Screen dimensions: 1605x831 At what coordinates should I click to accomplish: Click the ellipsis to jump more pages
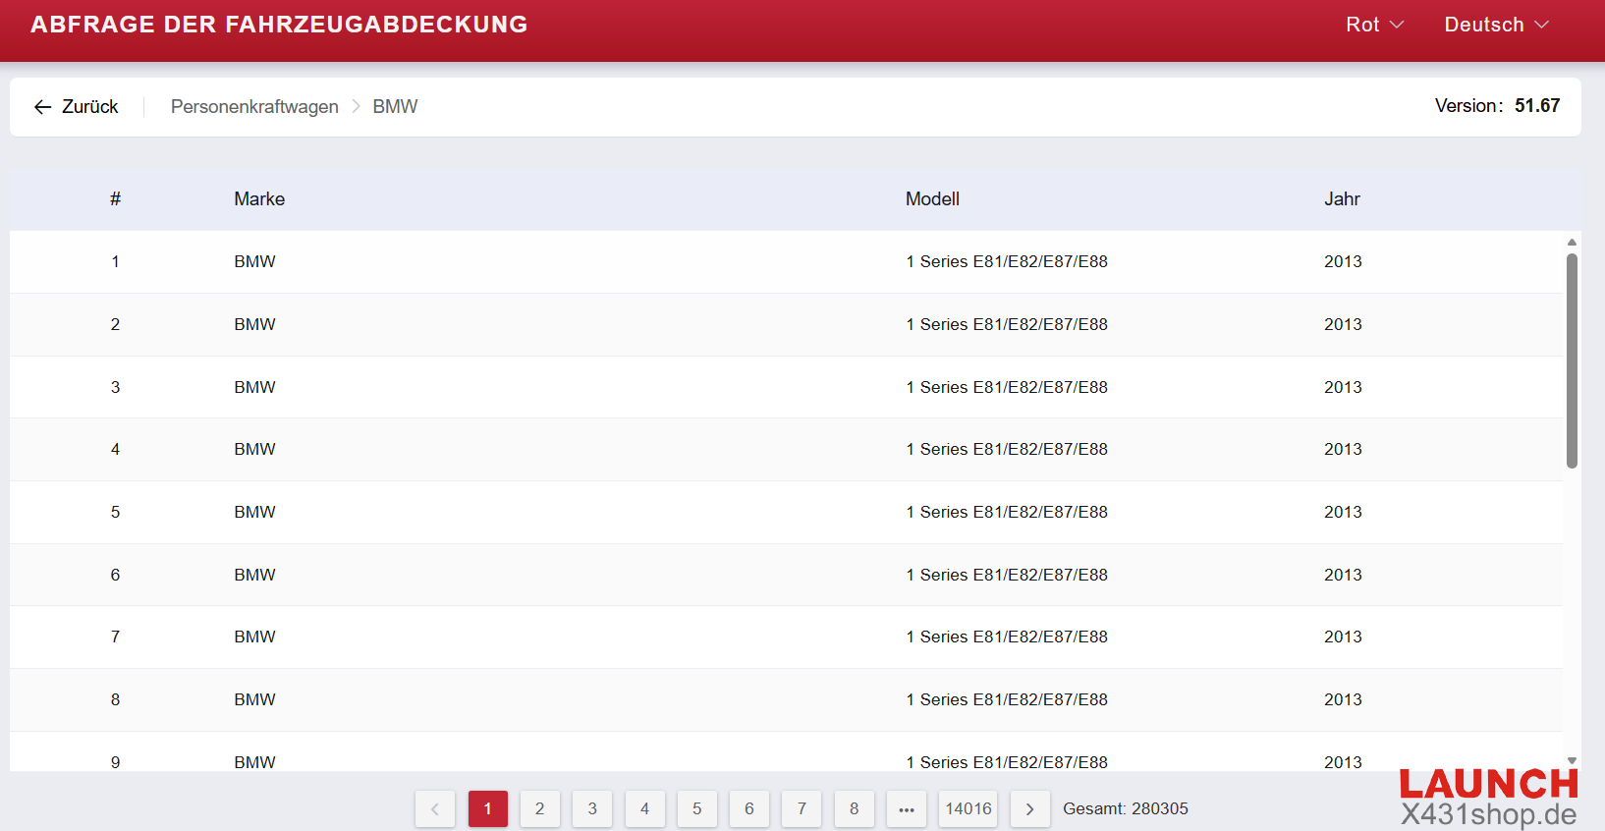coord(906,809)
